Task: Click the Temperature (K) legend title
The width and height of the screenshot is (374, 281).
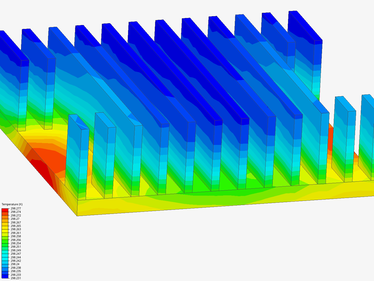Action: point(12,204)
